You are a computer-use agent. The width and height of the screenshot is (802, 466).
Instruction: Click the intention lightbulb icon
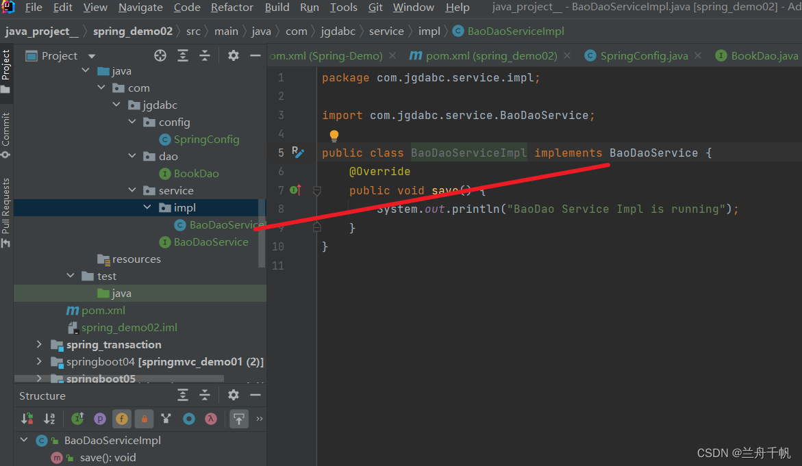pos(334,135)
